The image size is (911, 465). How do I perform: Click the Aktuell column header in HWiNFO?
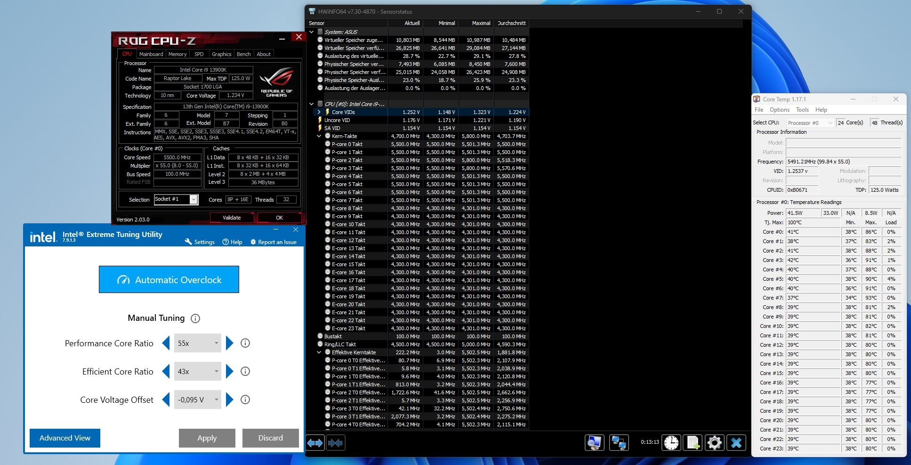tap(405, 23)
